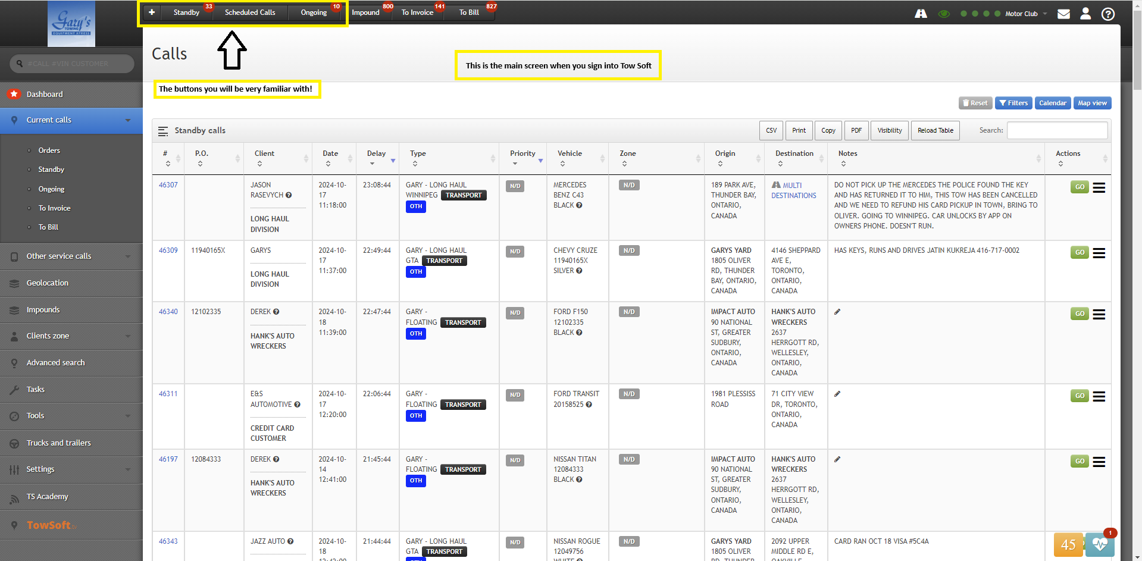Sort table by Client column

point(278,158)
